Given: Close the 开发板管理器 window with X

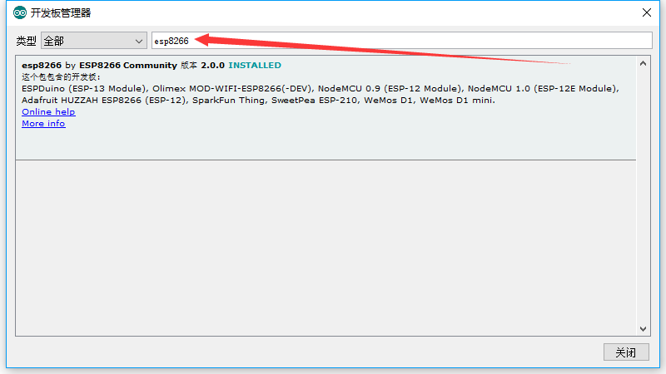Looking at the screenshot, I should [x=646, y=12].
